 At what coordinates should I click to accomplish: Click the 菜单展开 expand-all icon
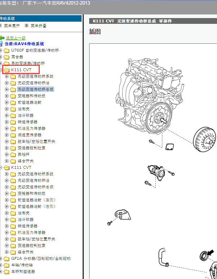coord(0,26)
